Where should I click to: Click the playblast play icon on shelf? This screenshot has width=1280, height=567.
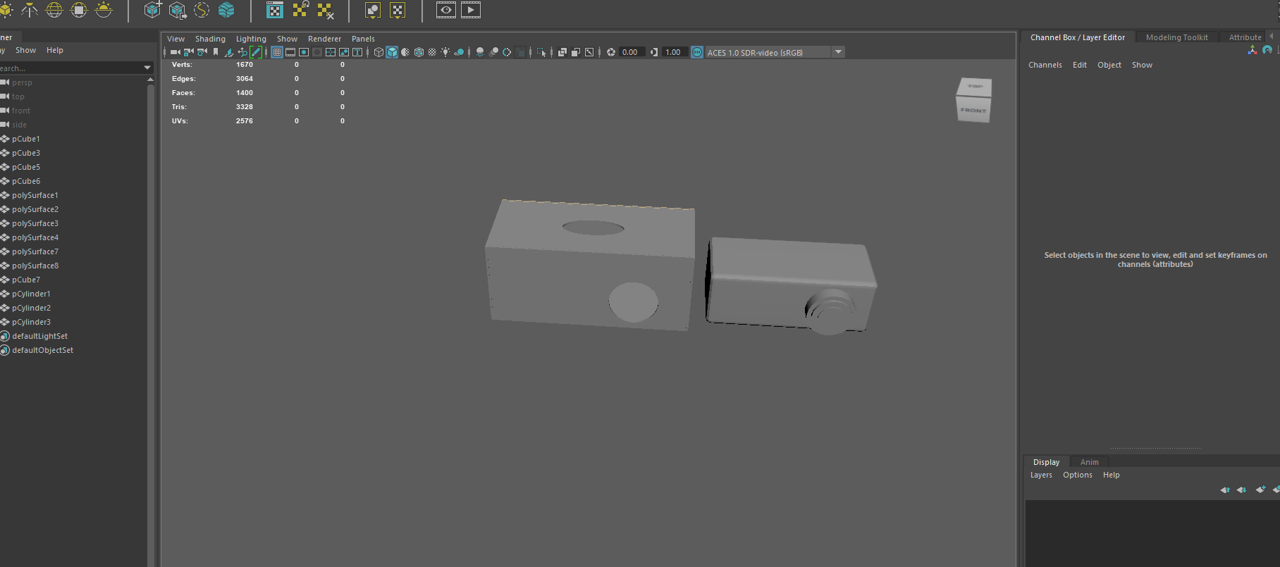471,10
